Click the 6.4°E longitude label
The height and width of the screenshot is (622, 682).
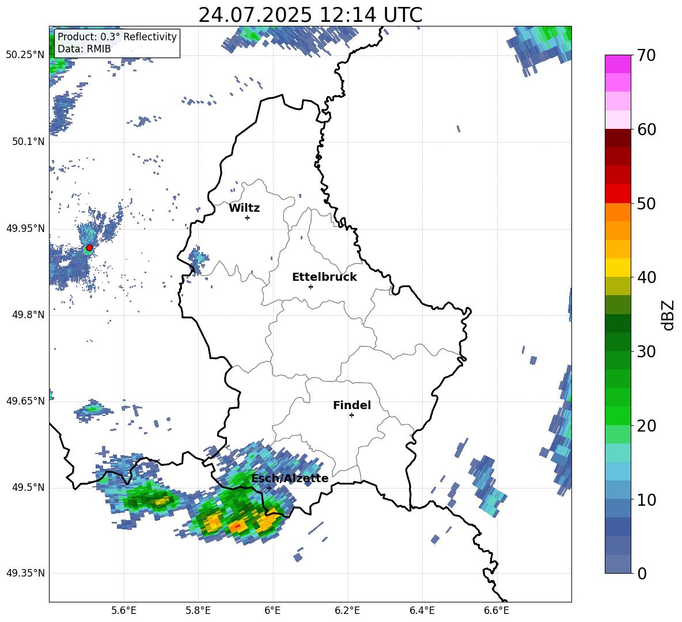pos(422,610)
